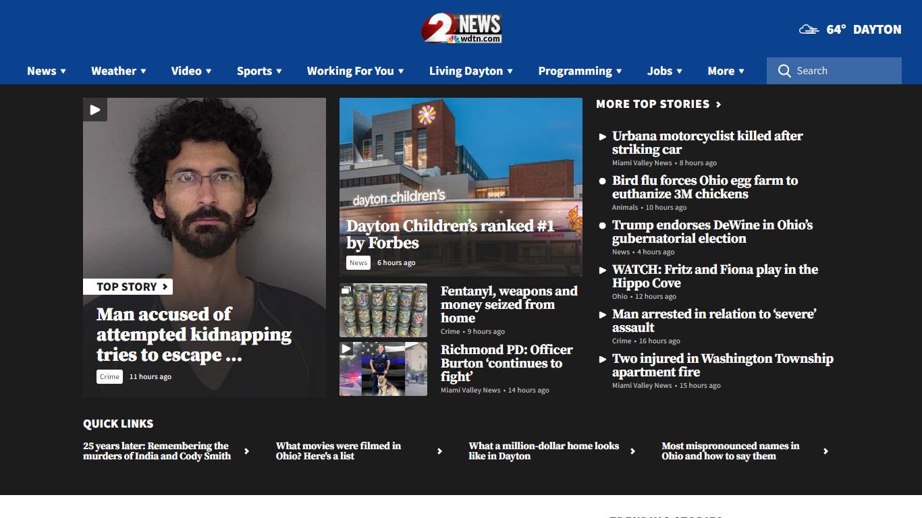The height and width of the screenshot is (518, 922).
Task: Click the play icon on top story photo
Action: point(95,109)
